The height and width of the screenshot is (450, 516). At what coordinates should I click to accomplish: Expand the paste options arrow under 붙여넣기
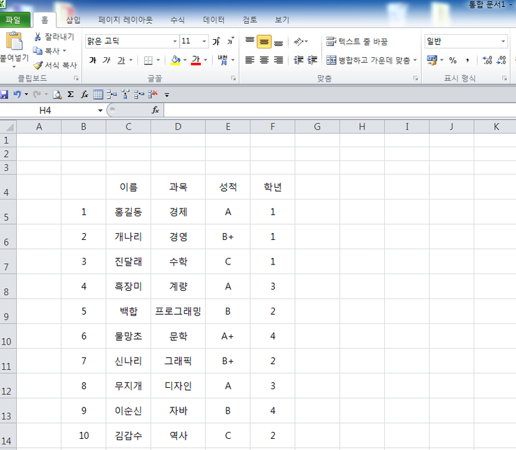[14, 67]
